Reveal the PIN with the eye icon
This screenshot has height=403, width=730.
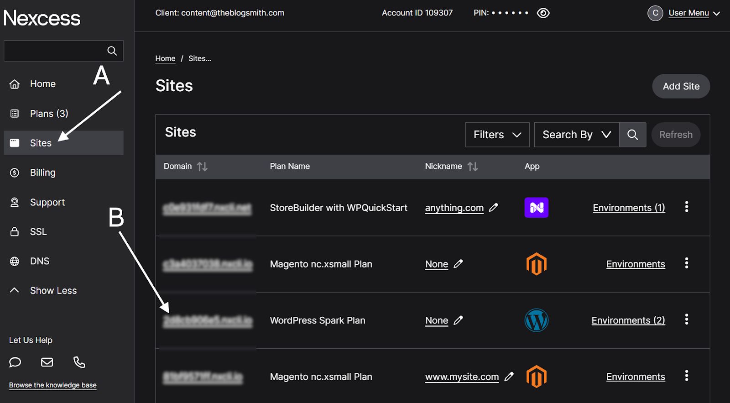pyautogui.click(x=543, y=13)
